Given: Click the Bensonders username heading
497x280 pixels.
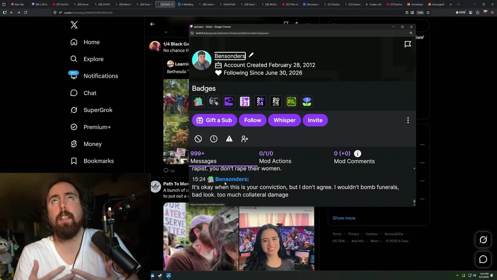Looking at the screenshot, I should (x=230, y=56).
